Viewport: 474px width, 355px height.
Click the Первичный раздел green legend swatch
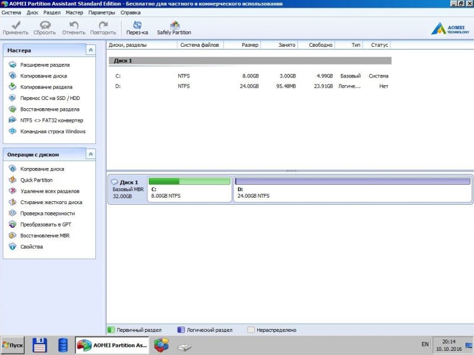click(x=111, y=330)
